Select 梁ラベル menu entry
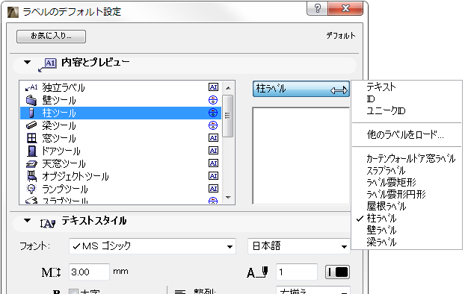The image size is (468, 294). (x=381, y=242)
